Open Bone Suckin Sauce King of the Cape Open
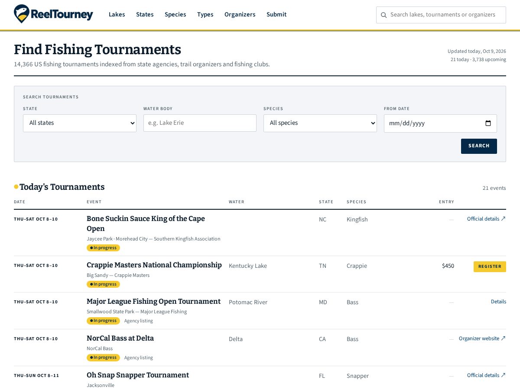 pyautogui.click(x=146, y=224)
